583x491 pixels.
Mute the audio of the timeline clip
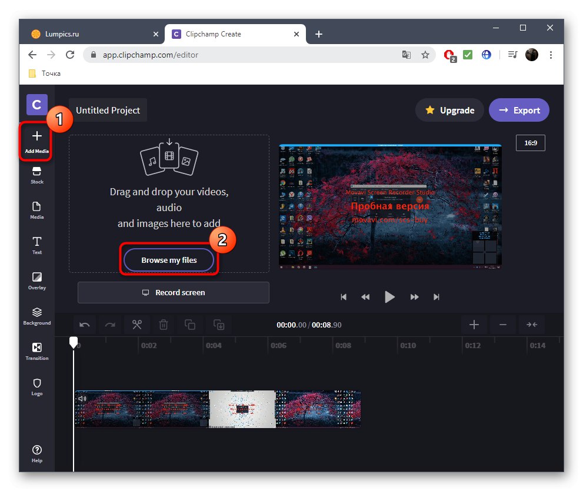tap(82, 398)
